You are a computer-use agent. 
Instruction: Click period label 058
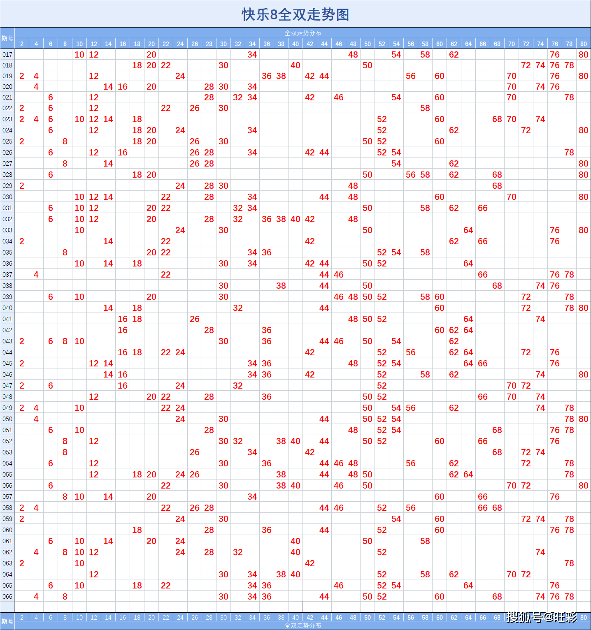click(7, 508)
